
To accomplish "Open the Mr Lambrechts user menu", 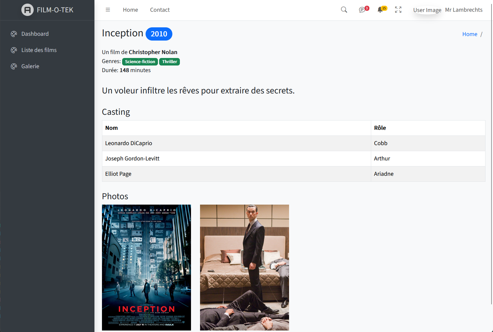I will tap(464, 10).
